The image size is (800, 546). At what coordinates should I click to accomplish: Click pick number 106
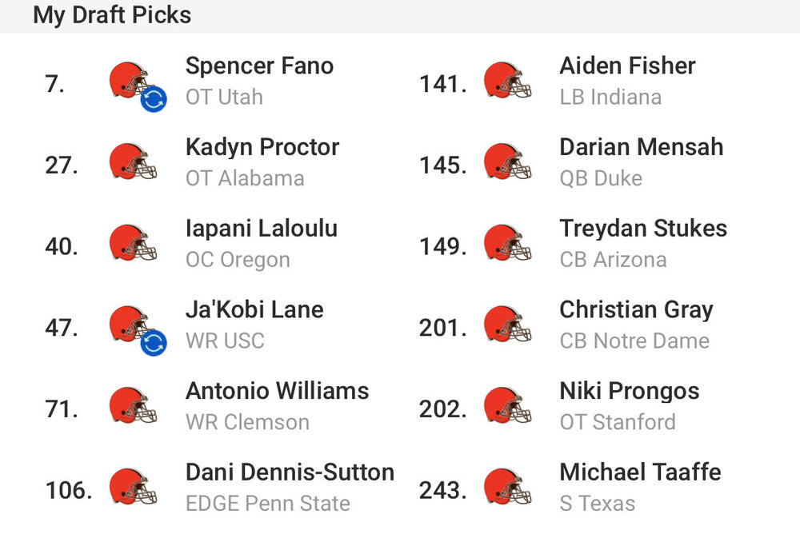[69, 490]
